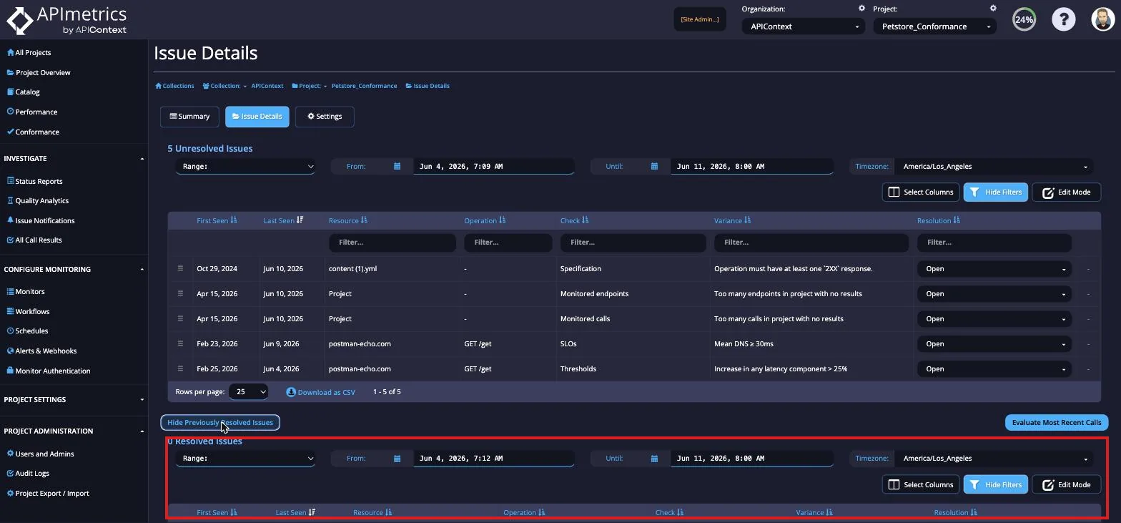This screenshot has height=523, width=1121.
Task: Download as CSV
Action: [x=321, y=392]
